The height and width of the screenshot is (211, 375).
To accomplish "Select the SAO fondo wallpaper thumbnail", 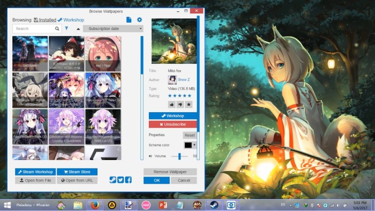I will (x=30, y=54).
